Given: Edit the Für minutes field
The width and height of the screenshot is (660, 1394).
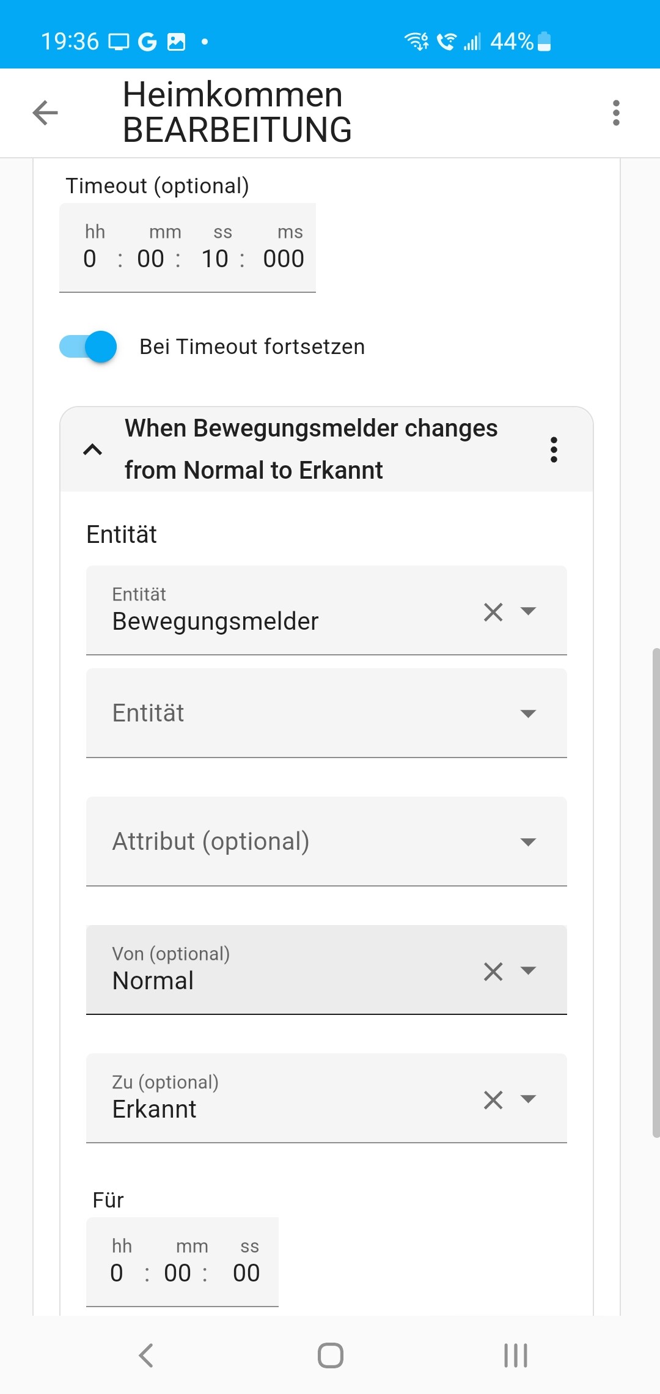Looking at the screenshot, I should point(178,1273).
